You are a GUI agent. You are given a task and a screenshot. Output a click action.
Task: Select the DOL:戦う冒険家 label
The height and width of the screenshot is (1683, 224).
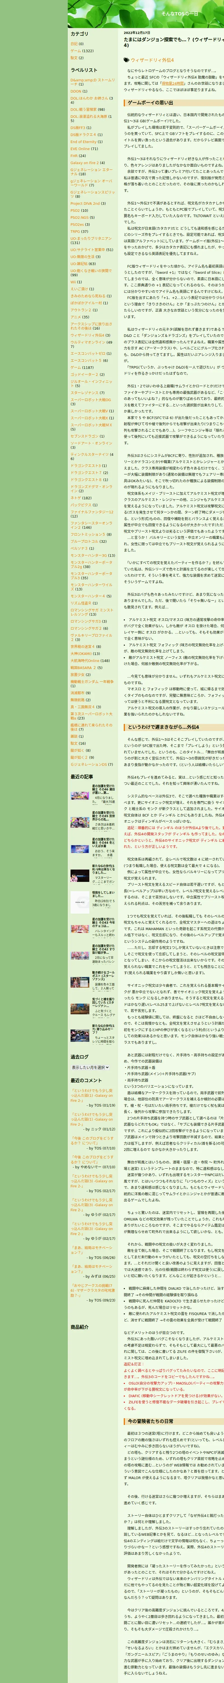84,110
